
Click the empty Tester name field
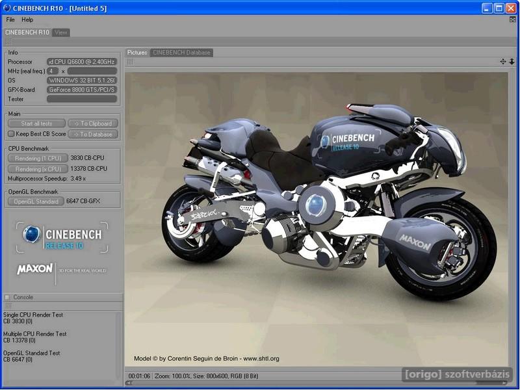pos(82,99)
